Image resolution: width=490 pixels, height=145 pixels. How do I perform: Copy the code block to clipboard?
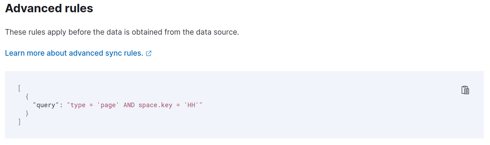465,90
